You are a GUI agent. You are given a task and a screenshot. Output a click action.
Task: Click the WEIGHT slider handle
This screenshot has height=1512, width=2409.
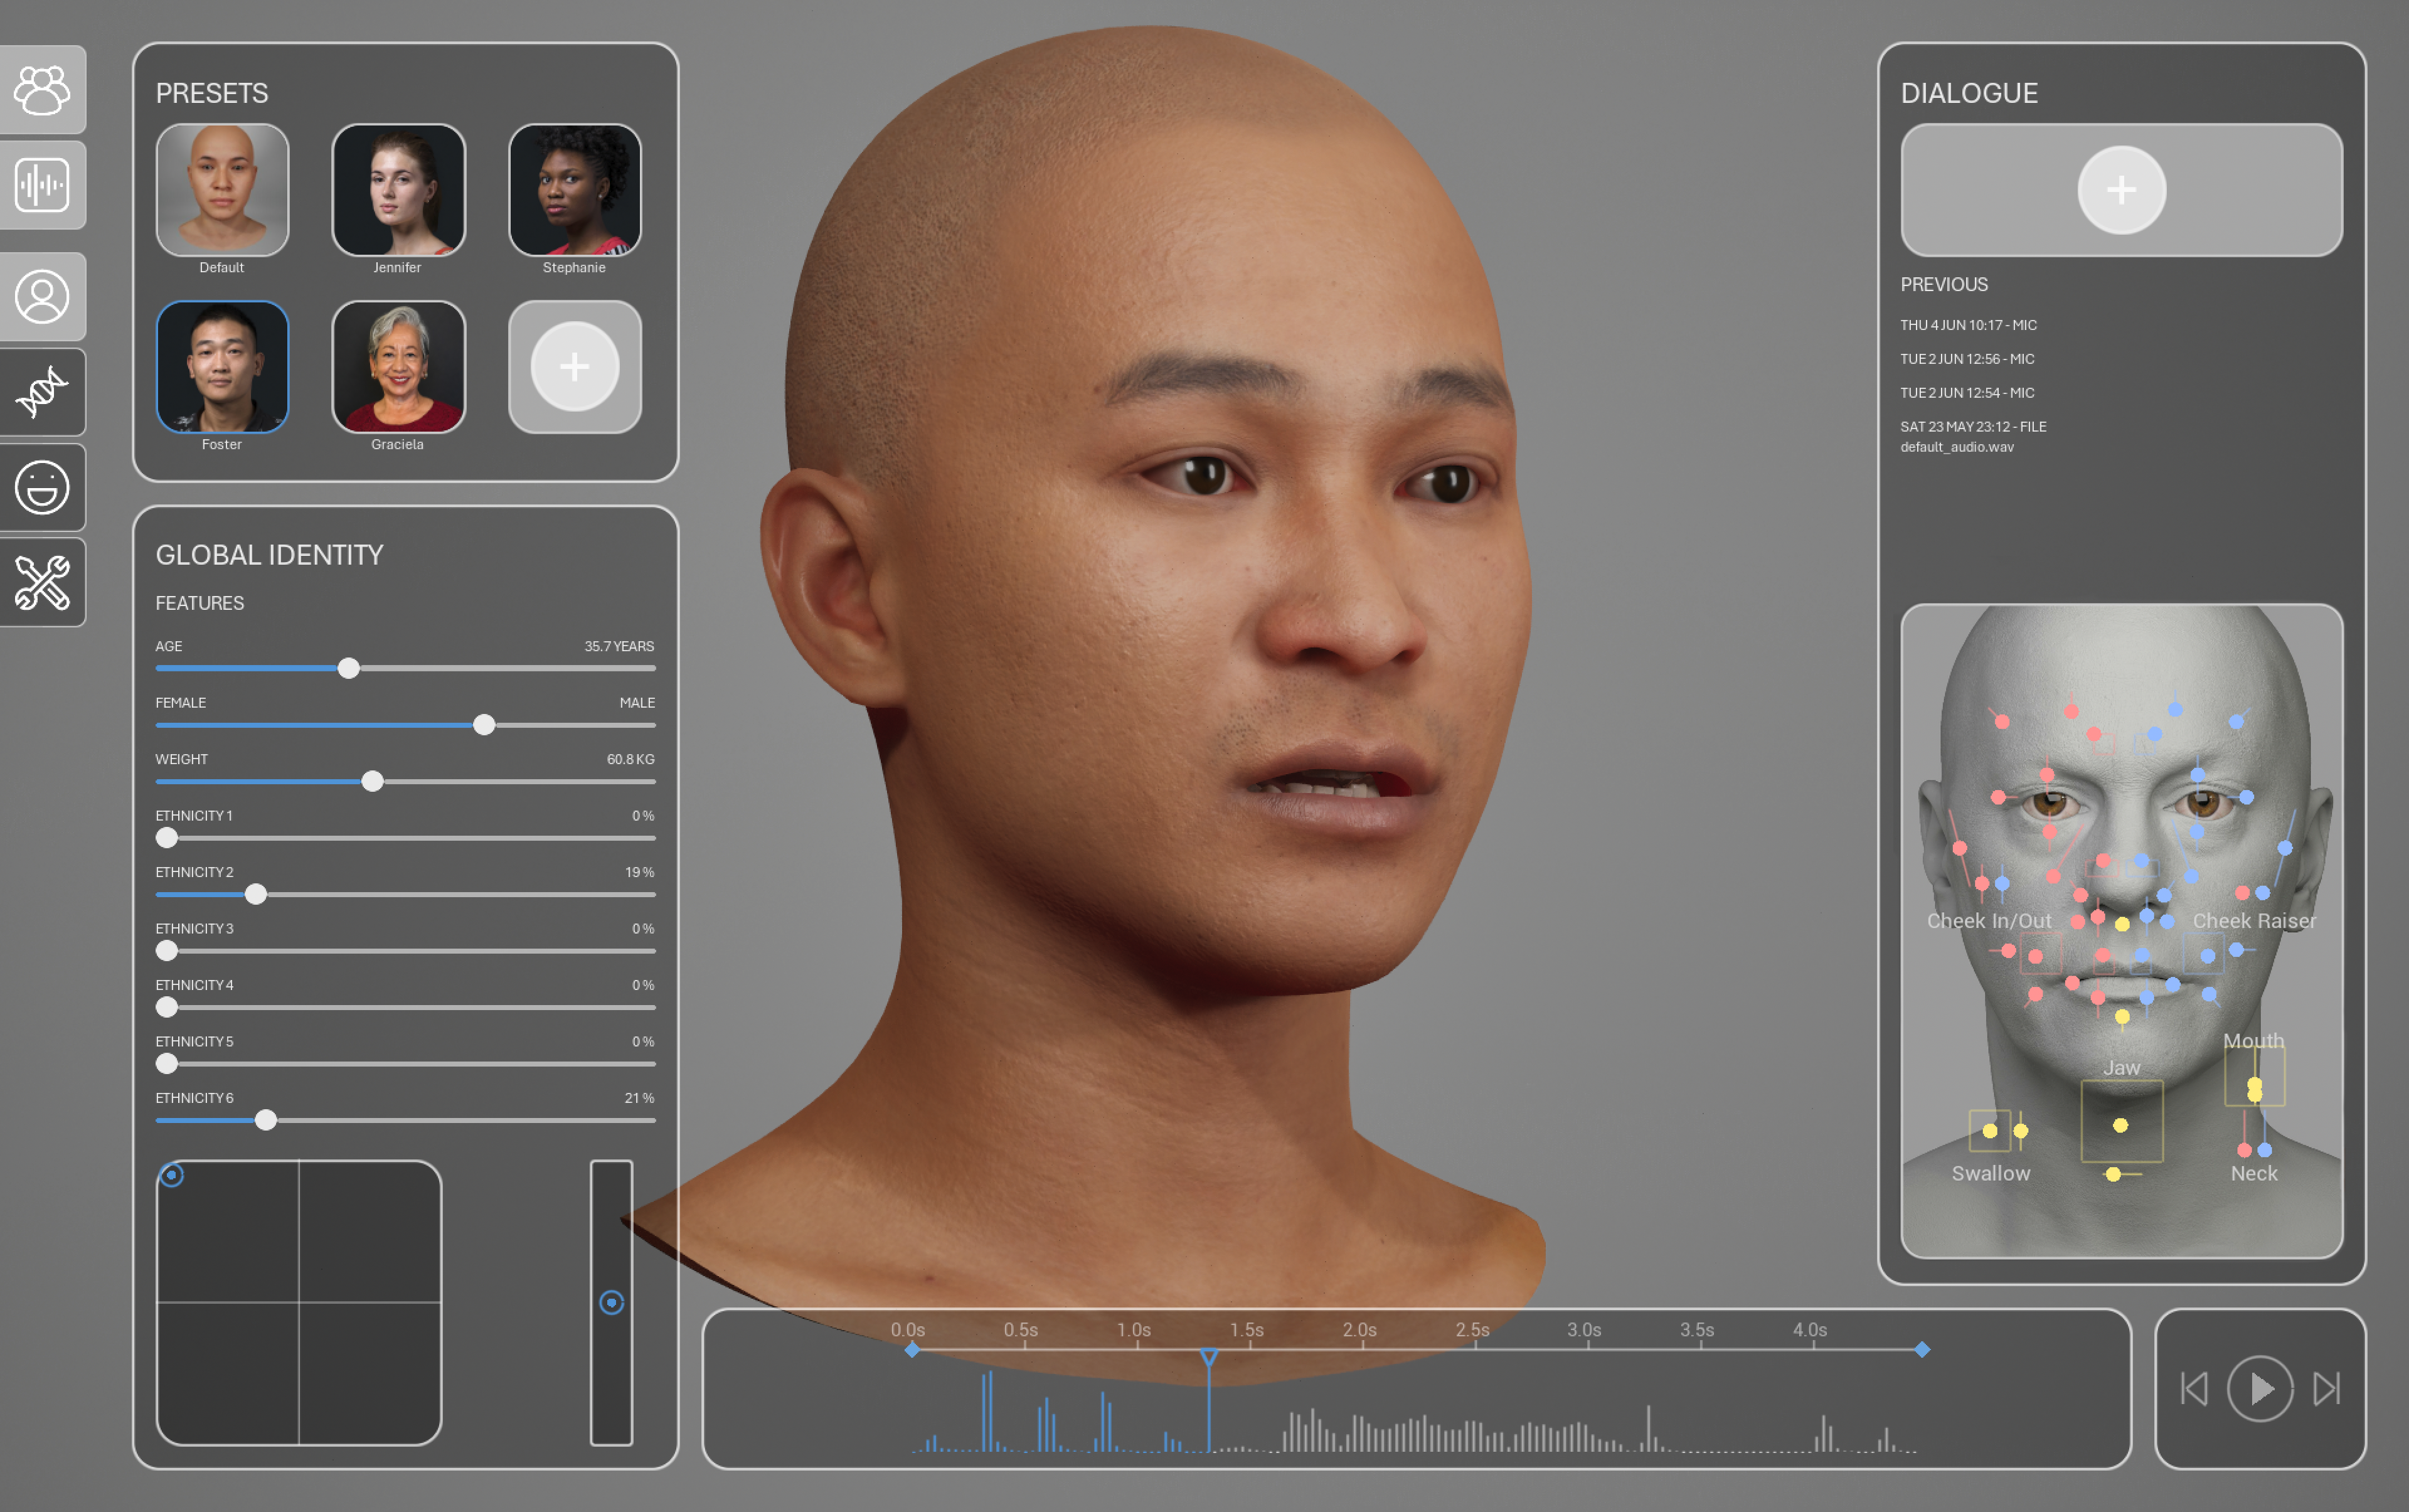pos(372,781)
